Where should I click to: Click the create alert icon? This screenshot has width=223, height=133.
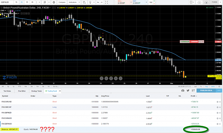pyautogui.click(x=84, y=2)
